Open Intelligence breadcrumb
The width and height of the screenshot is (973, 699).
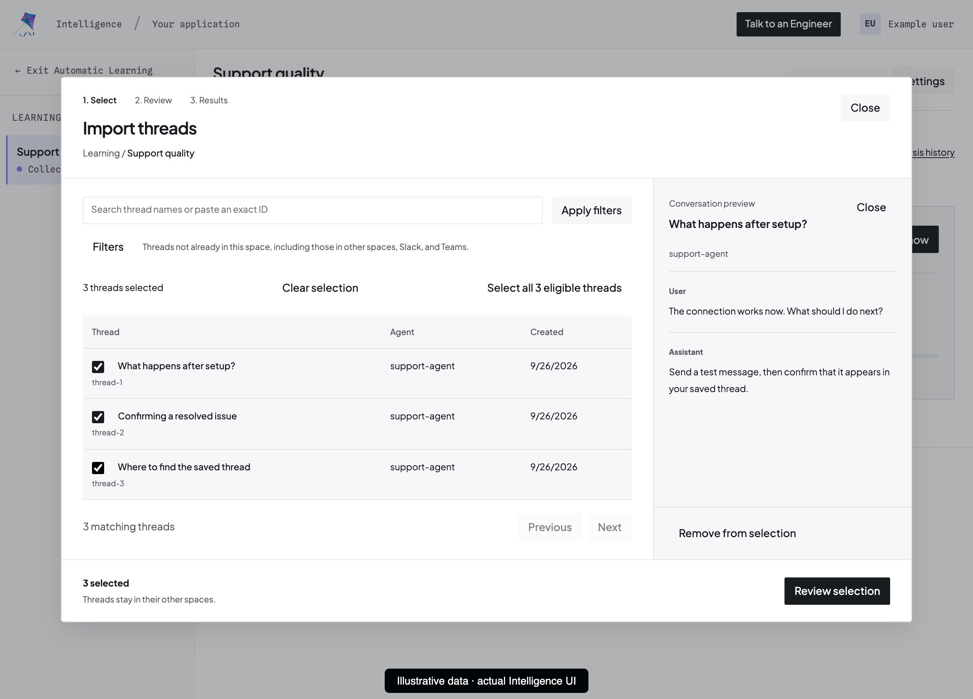tap(89, 24)
